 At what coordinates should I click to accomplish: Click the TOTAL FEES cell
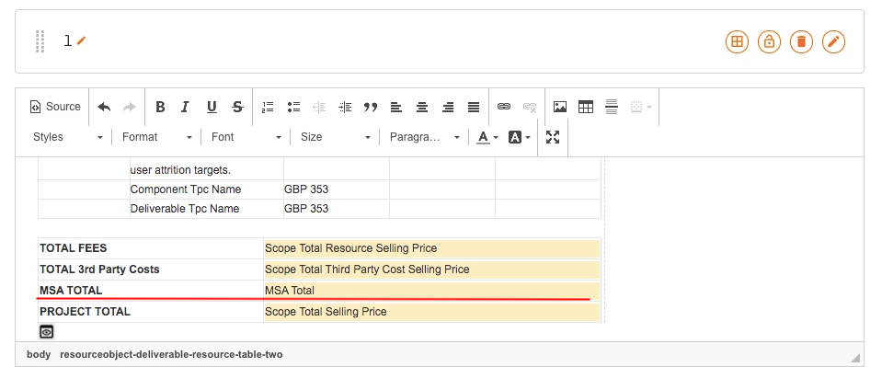click(x=151, y=248)
